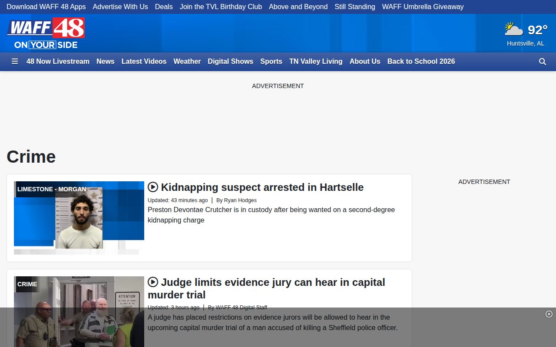Play the Kidnapping suspect video icon
The height and width of the screenshot is (347, 556).
click(153, 187)
